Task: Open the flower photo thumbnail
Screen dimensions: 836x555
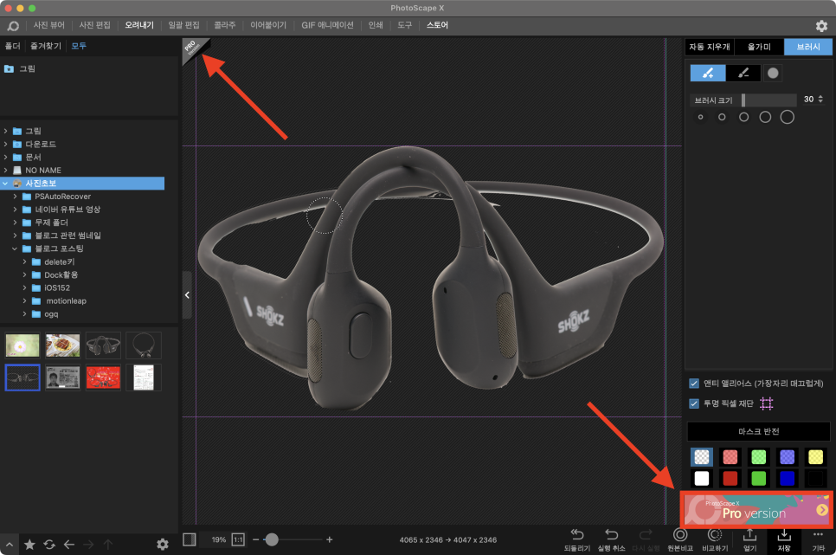Action: click(x=23, y=345)
